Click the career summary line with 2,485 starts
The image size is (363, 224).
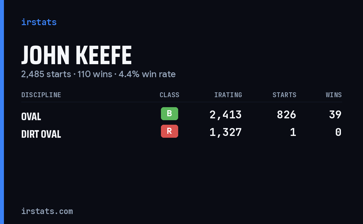(98, 74)
